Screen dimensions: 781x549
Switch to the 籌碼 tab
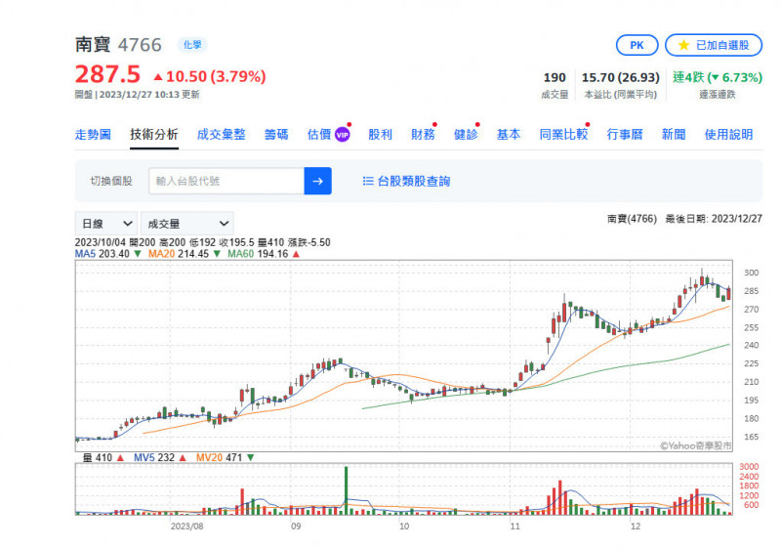[x=276, y=135]
